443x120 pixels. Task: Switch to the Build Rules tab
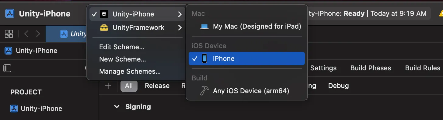[422, 68]
